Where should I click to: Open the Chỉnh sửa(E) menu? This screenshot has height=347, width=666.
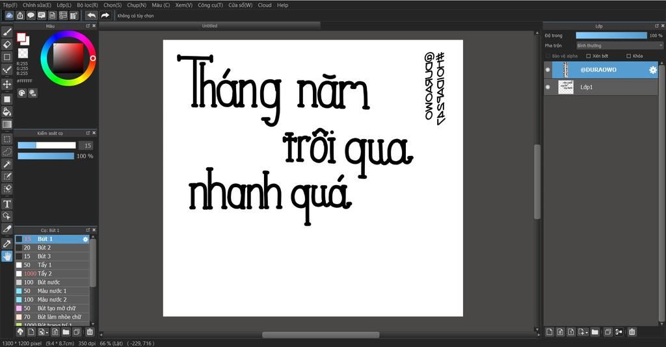tap(37, 5)
